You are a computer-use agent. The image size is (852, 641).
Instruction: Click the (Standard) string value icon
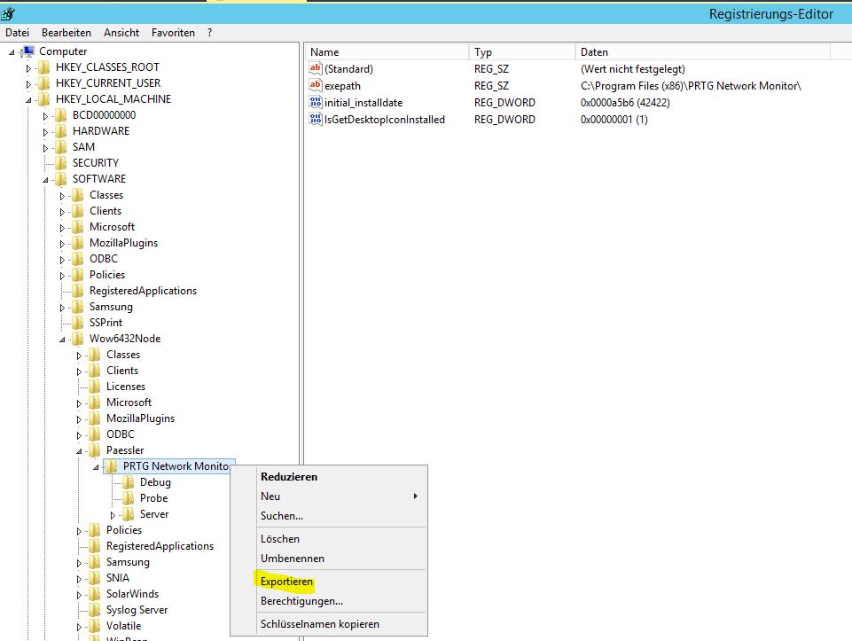315,68
